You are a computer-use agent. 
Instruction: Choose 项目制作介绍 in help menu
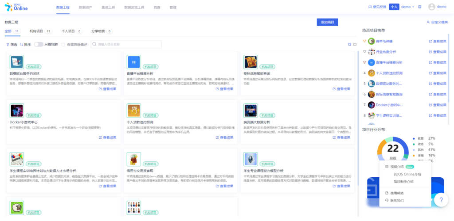click(x=403, y=182)
